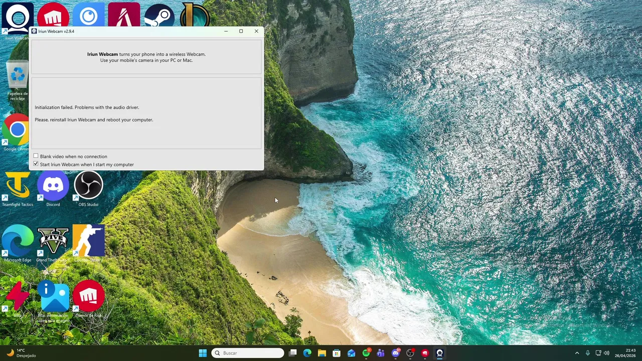
Task: Open the Discord desktop shortcut
Action: 53,188
